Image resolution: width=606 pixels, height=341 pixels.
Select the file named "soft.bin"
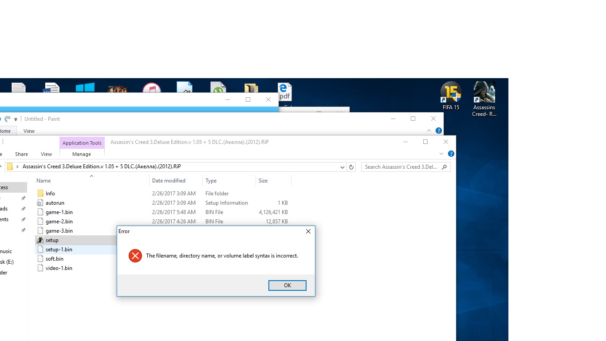point(55,259)
